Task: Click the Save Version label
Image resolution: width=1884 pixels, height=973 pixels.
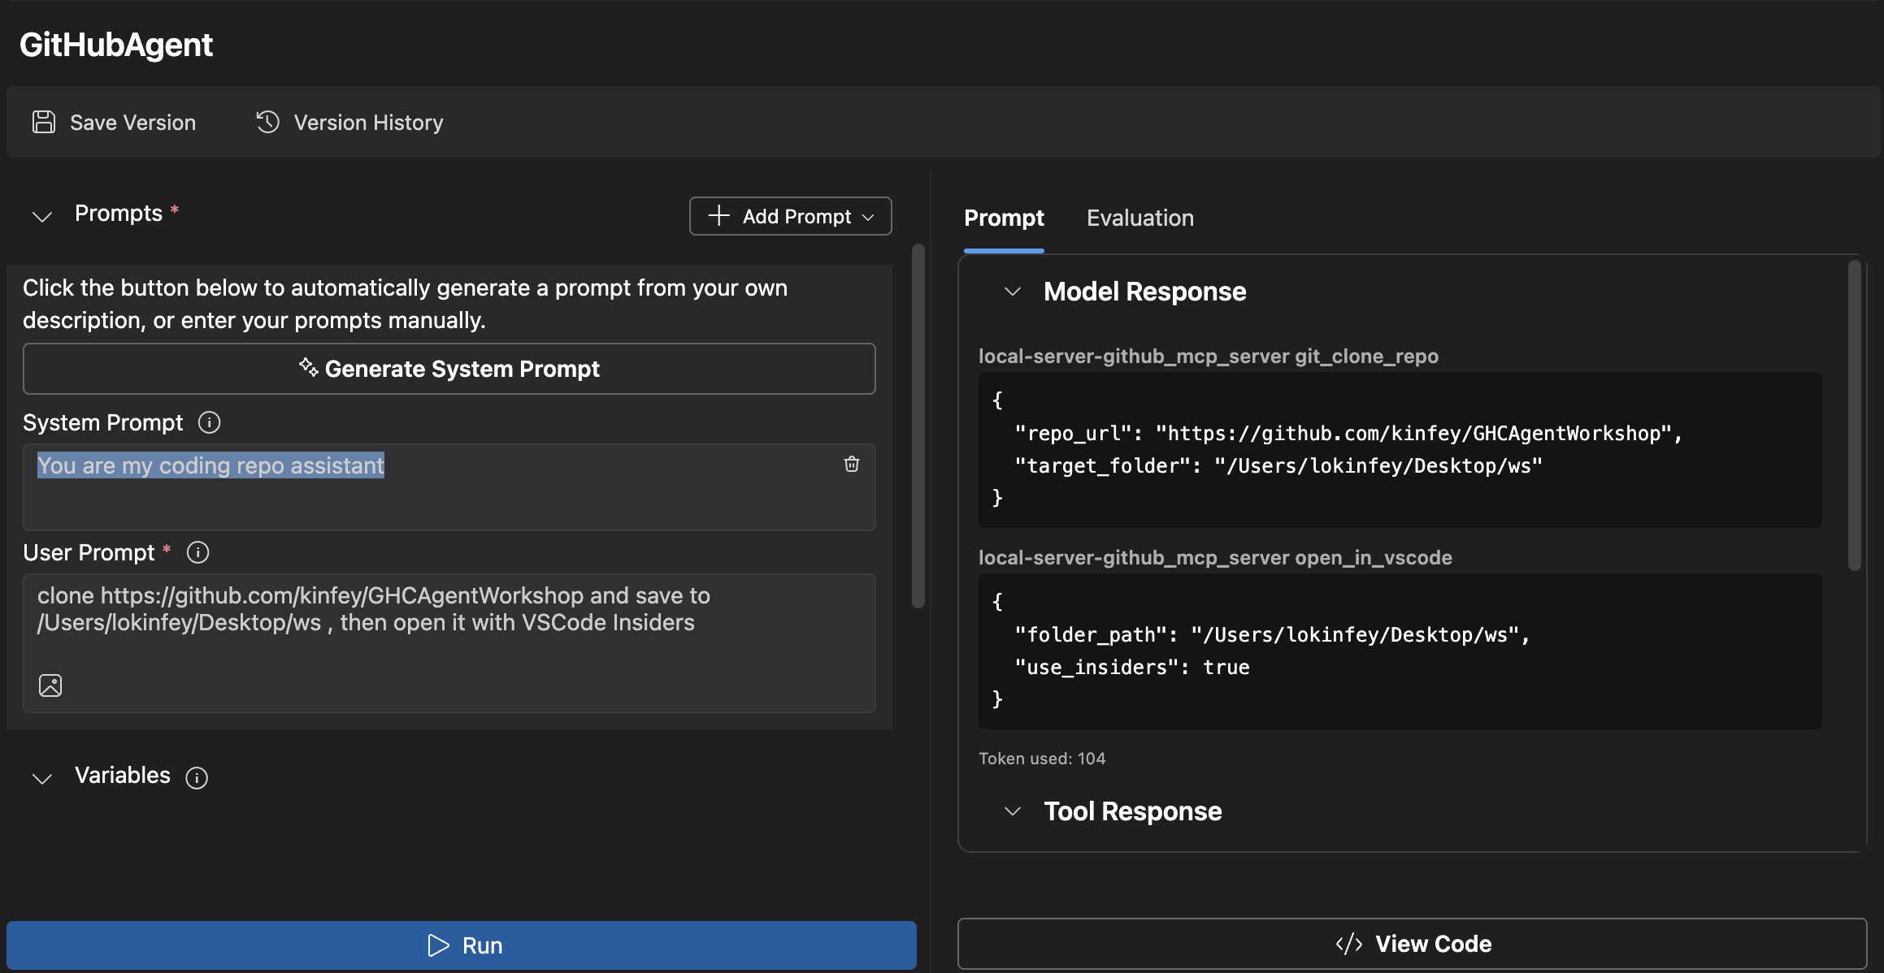Action: coord(133,123)
